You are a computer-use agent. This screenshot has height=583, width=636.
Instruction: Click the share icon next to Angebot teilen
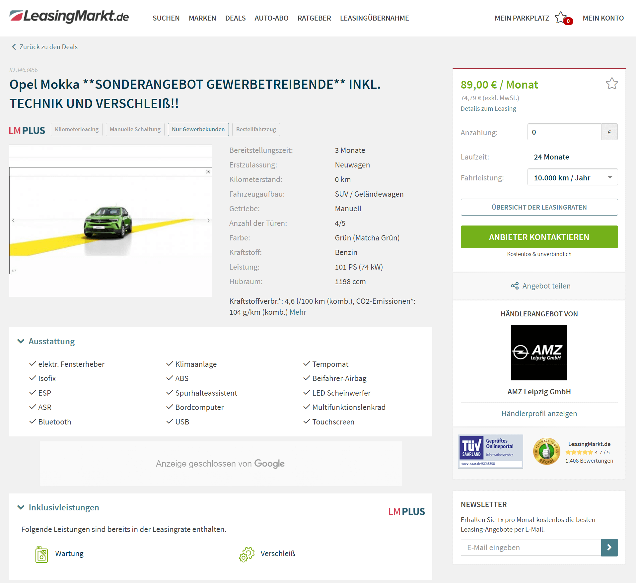click(x=515, y=286)
